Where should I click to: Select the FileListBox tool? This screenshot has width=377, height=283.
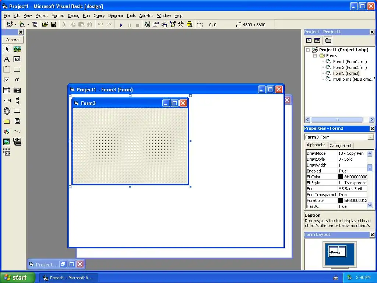(x=17, y=121)
